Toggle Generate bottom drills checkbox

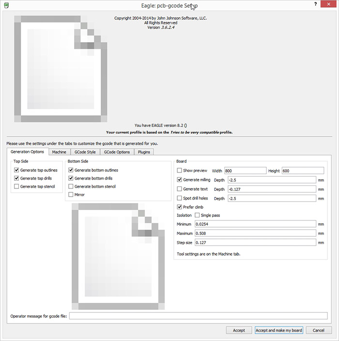[x=71, y=178]
